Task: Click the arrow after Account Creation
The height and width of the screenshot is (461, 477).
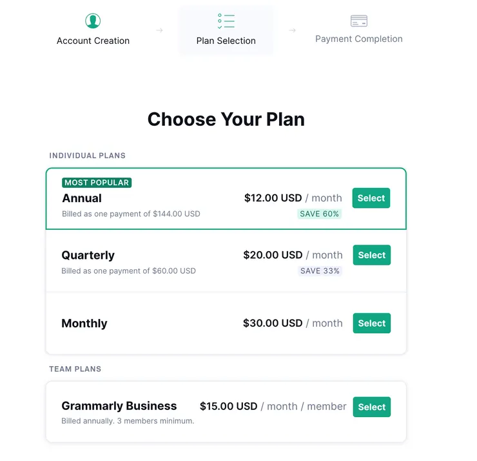Action: [x=159, y=30]
